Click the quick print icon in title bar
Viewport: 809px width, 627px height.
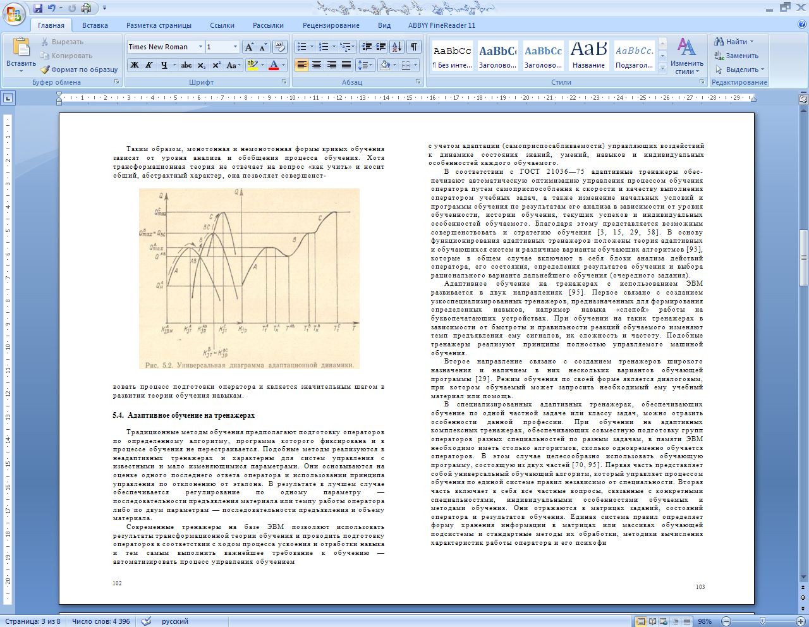(86, 8)
